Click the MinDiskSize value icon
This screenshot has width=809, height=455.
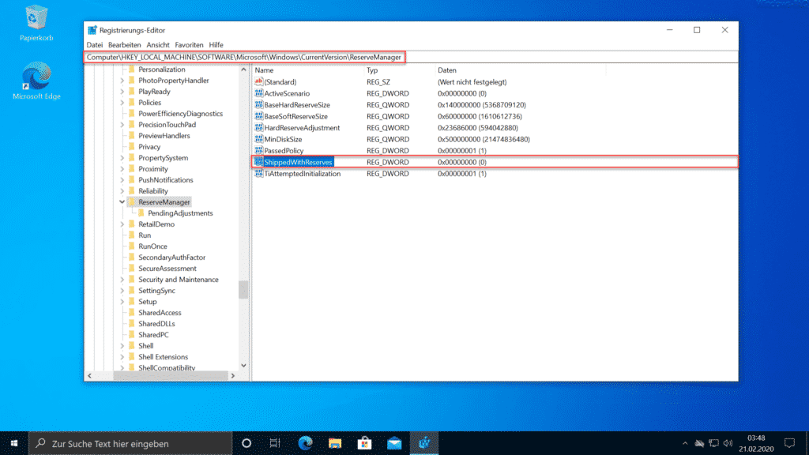(x=258, y=139)
